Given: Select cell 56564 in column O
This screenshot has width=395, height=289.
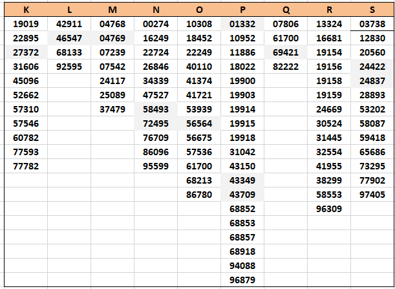Looking at the screenshot, I should 199,123.
